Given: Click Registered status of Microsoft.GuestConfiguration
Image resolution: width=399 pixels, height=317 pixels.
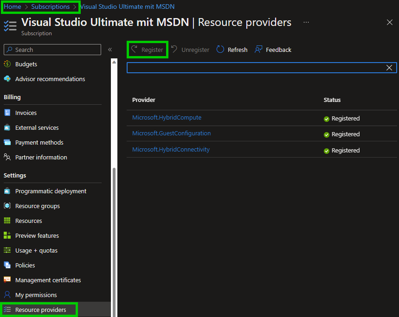Looking at the screenshot, I should pyautogui.click(x=346, y=134).
